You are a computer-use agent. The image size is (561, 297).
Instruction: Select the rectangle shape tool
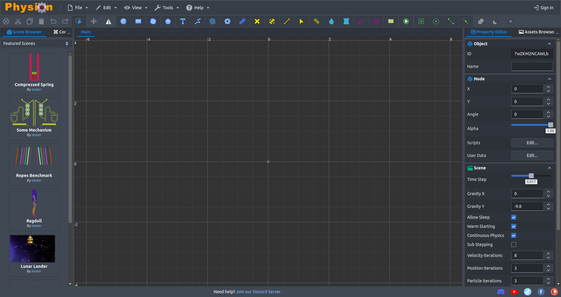(138, 21)
